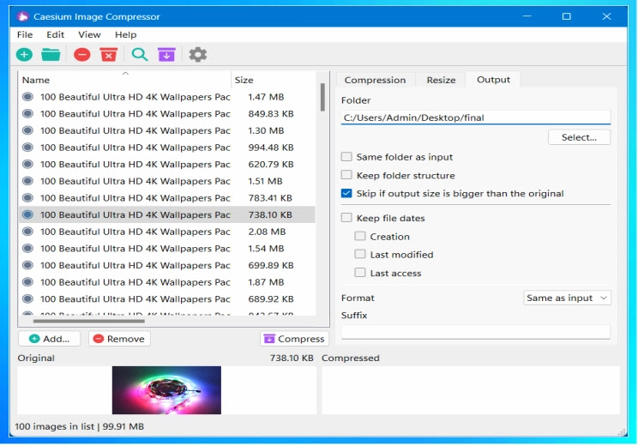The width and height of the screenshot is (638, 446).
Task: Click status icon of the 783.41 KB row
Action: pyautogui.click(x=27, y=198)
